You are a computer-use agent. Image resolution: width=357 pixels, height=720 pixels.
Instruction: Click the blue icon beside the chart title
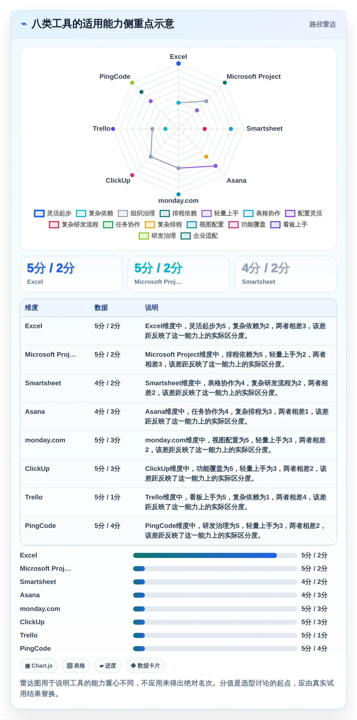pos(24,24)
